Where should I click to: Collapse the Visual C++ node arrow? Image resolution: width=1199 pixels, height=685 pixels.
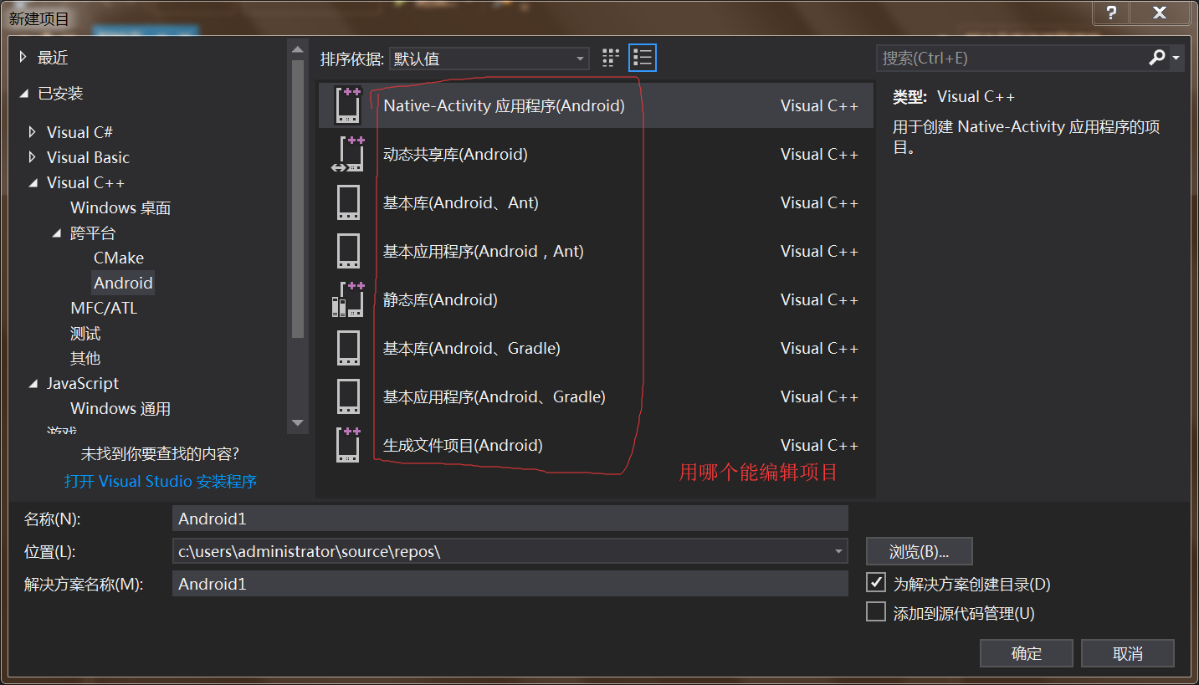(33, 183)
